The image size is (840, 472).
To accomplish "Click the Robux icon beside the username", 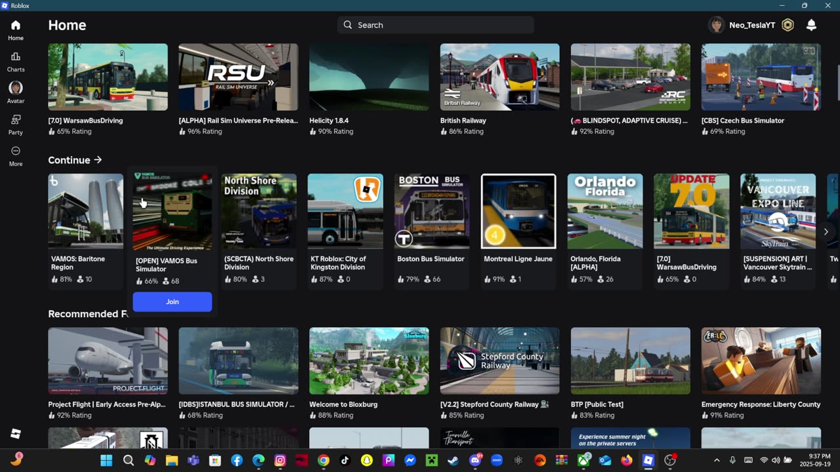I will point(787,25).
